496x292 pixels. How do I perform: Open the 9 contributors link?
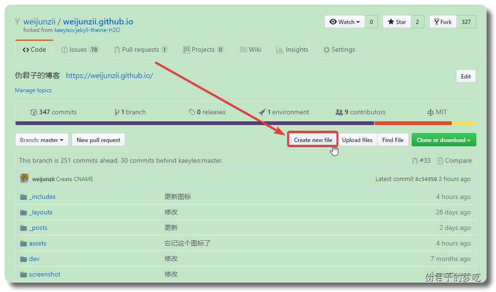tap(360, 112)
